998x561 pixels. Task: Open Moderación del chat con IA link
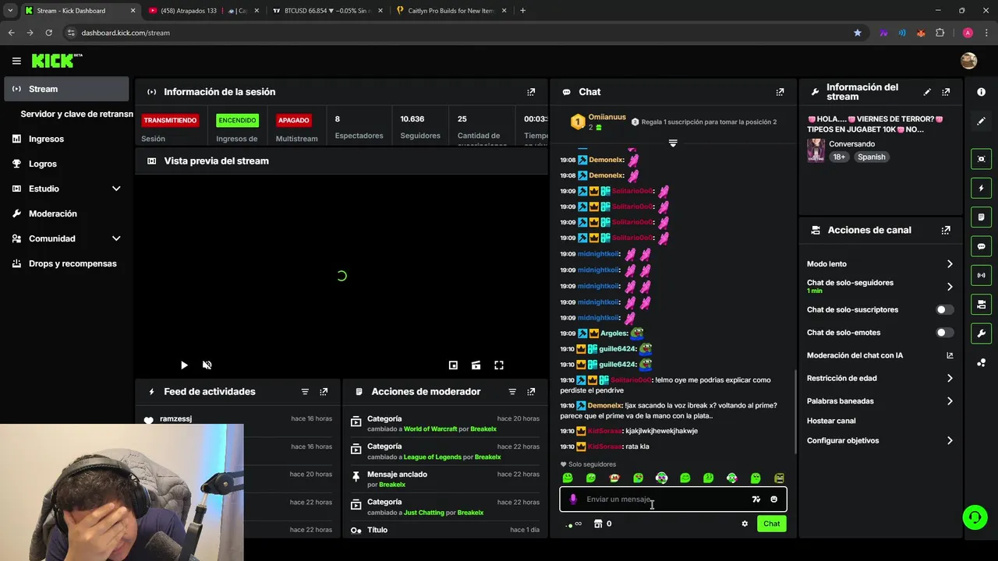(x=950, y=355)
